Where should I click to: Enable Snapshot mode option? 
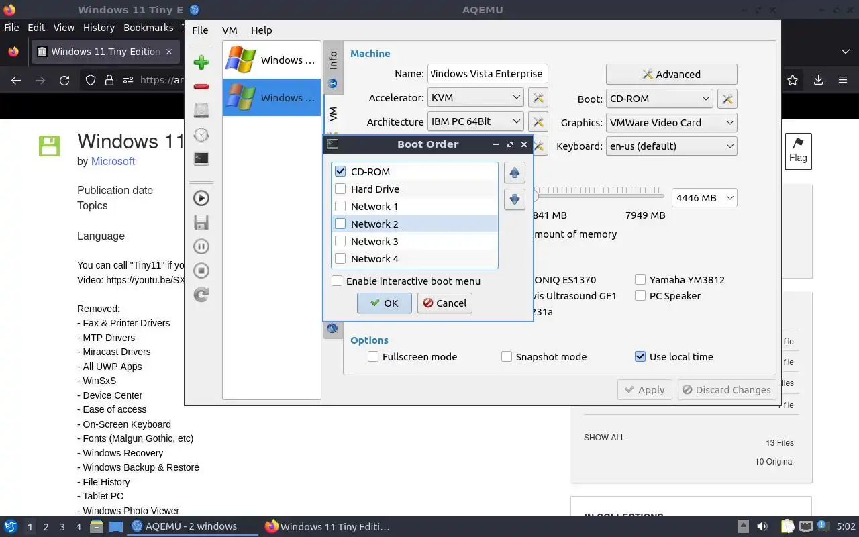tap(507, 356)
